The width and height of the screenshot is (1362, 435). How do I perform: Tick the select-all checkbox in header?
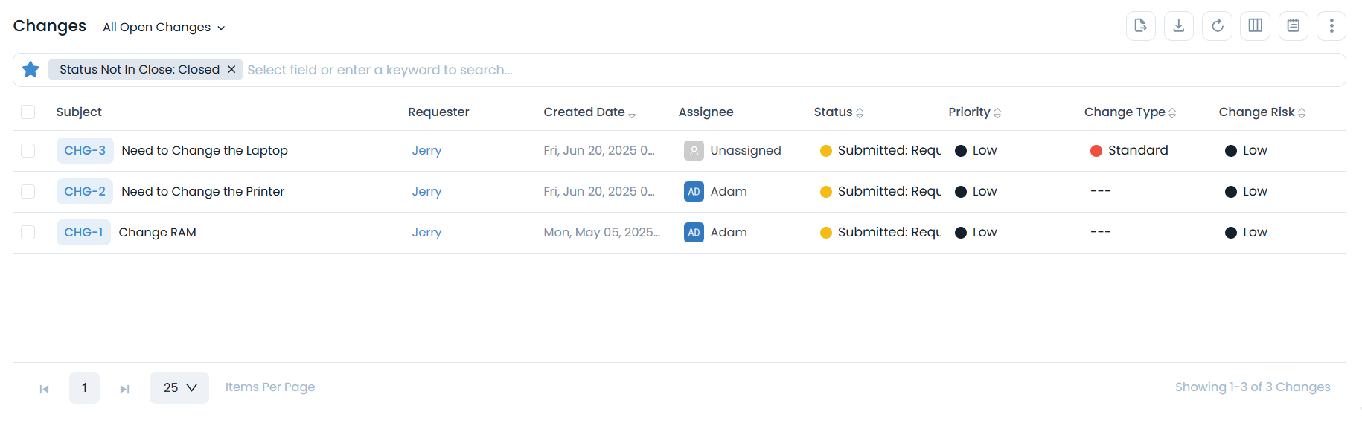coord(28,112)
